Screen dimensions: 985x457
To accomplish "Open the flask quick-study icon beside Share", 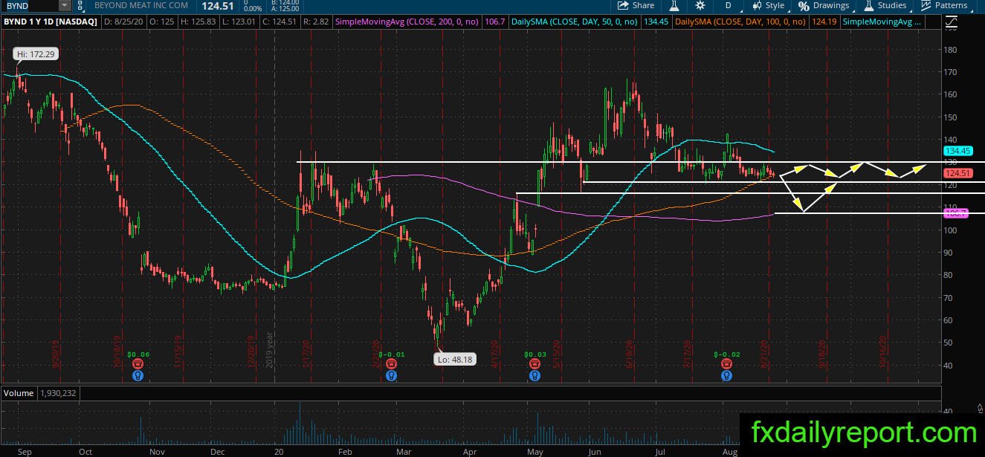I will 674,6.
